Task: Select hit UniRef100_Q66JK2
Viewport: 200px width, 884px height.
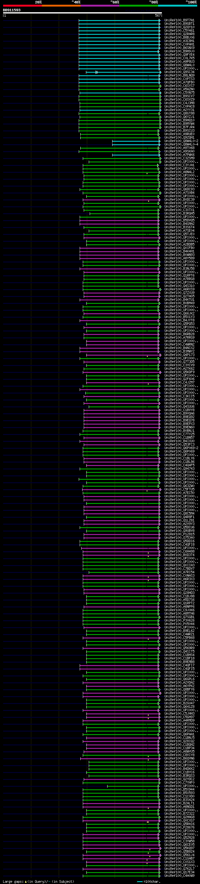Action: (x=179, y=313)
